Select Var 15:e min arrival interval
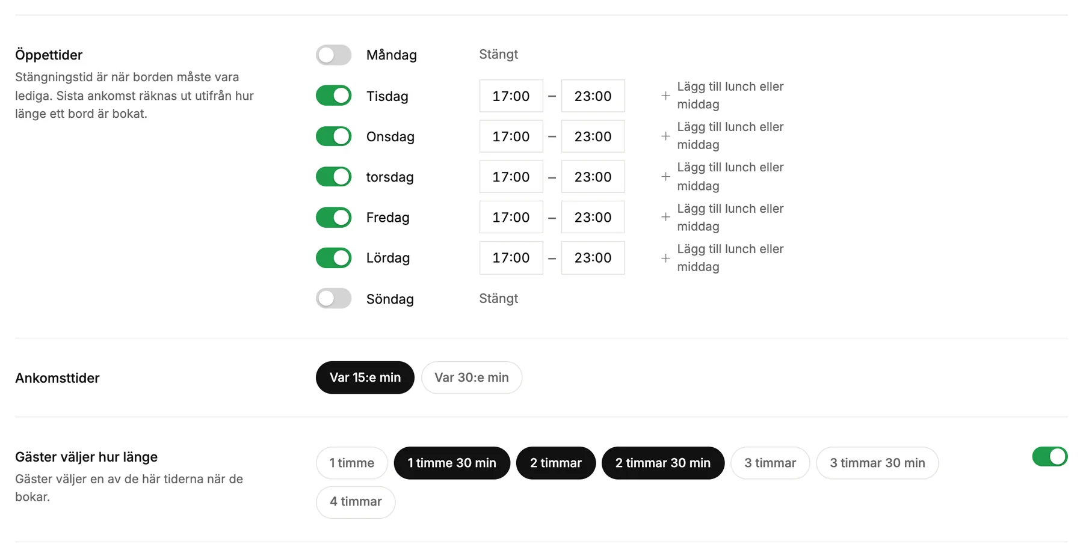Screen dimensions: 1083x556 [365, 377]
